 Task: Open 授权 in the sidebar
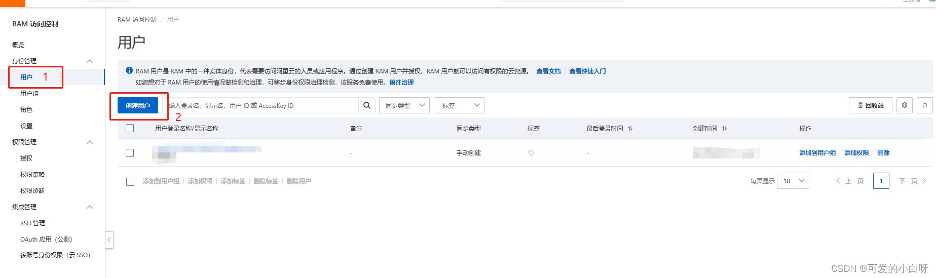coord(26,158)
